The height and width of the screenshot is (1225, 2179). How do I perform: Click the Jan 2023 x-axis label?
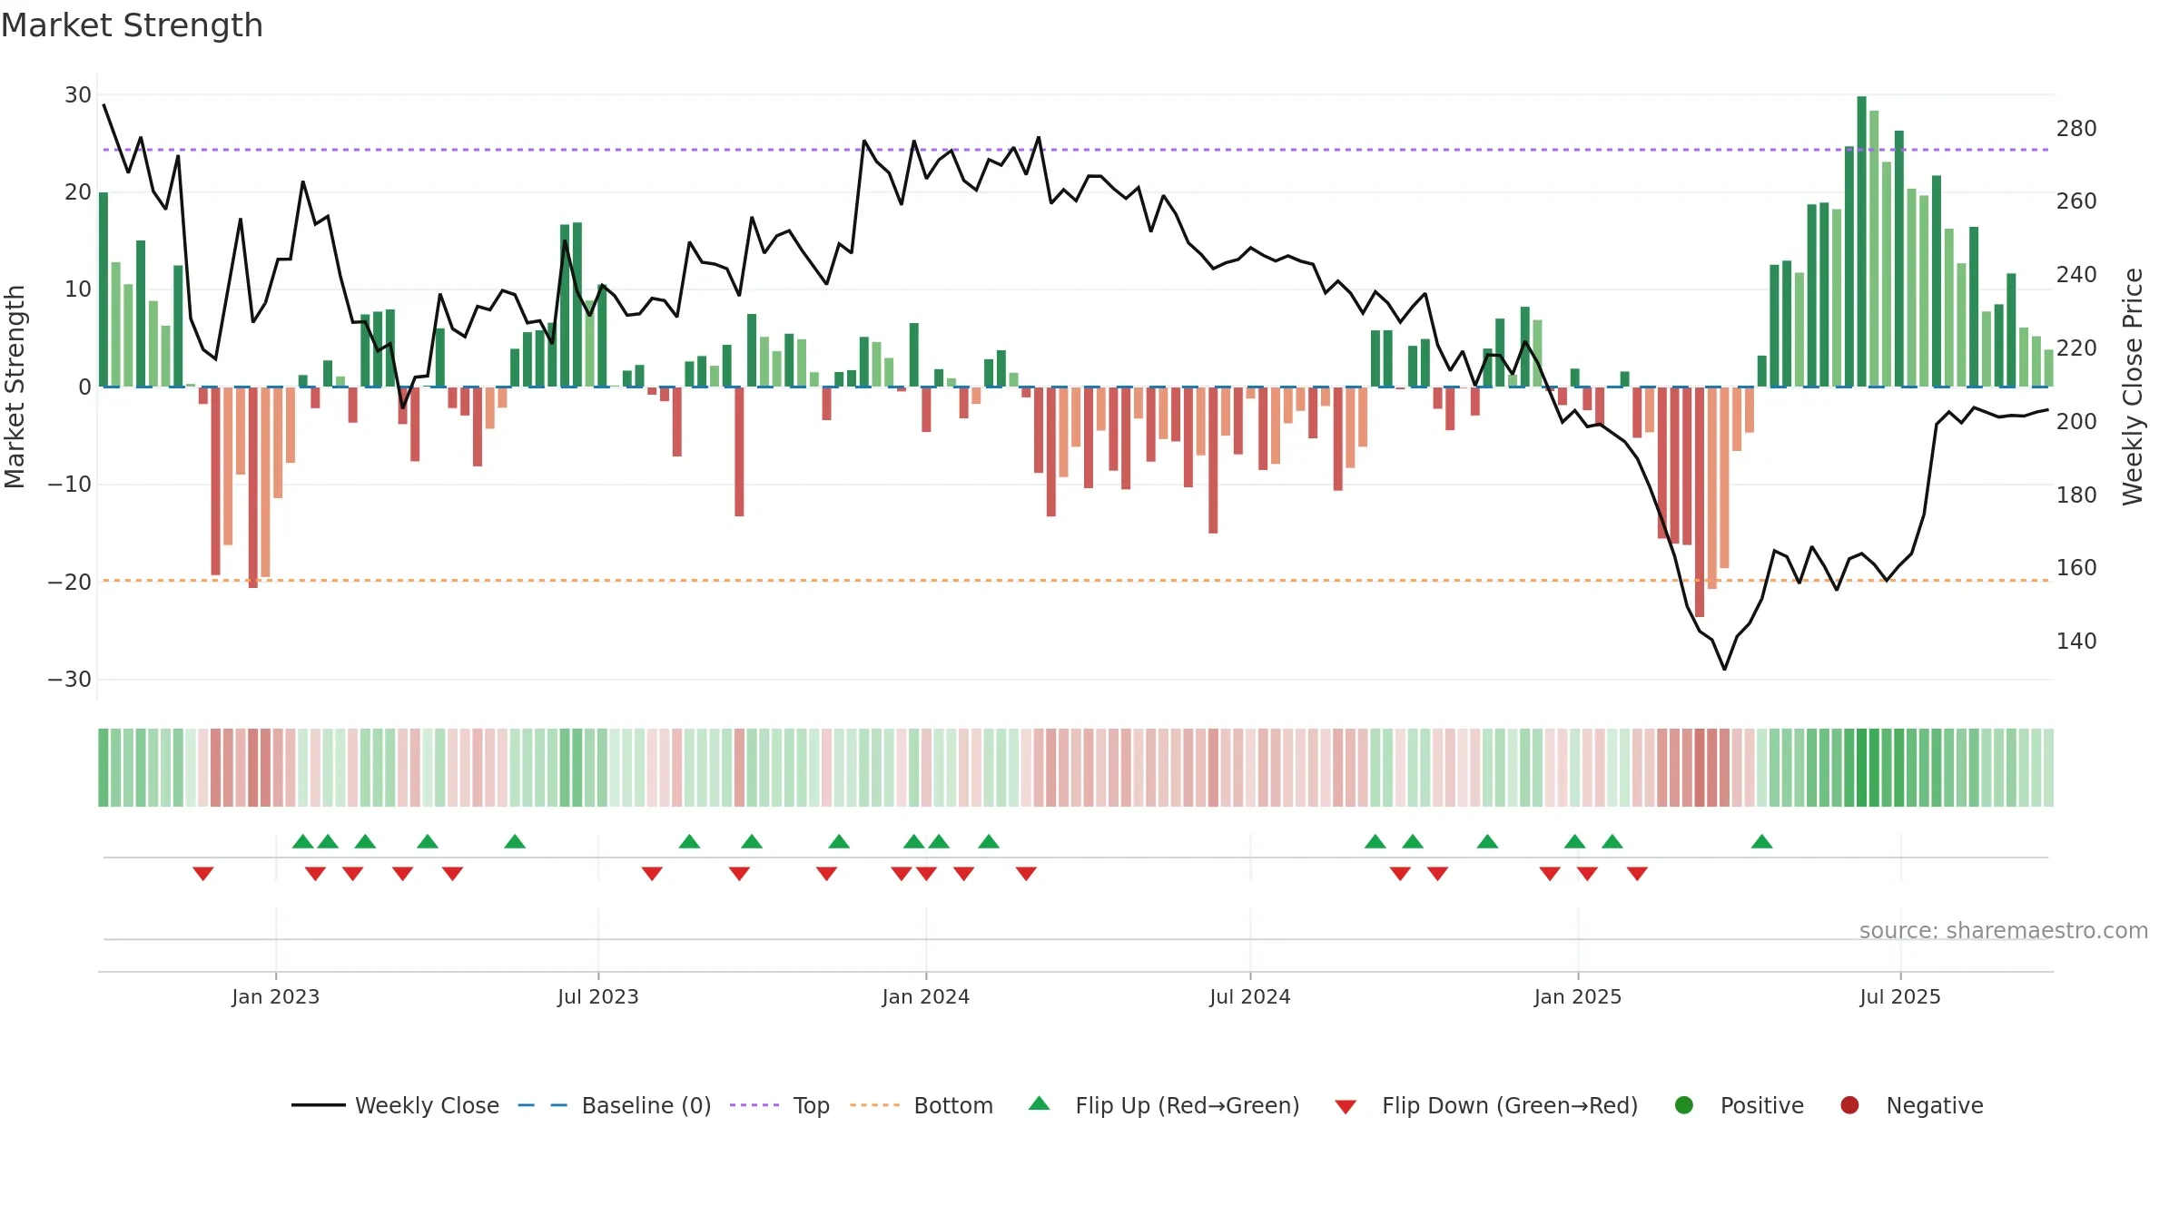(x=276, y=997)
